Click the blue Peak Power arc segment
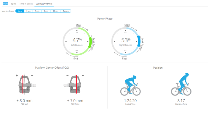The image size is (214, 115). click(139, 41)
